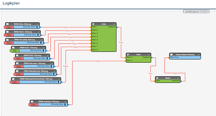Click the list icon on RWM KiZi2: Störung node

tap(17, 55)
